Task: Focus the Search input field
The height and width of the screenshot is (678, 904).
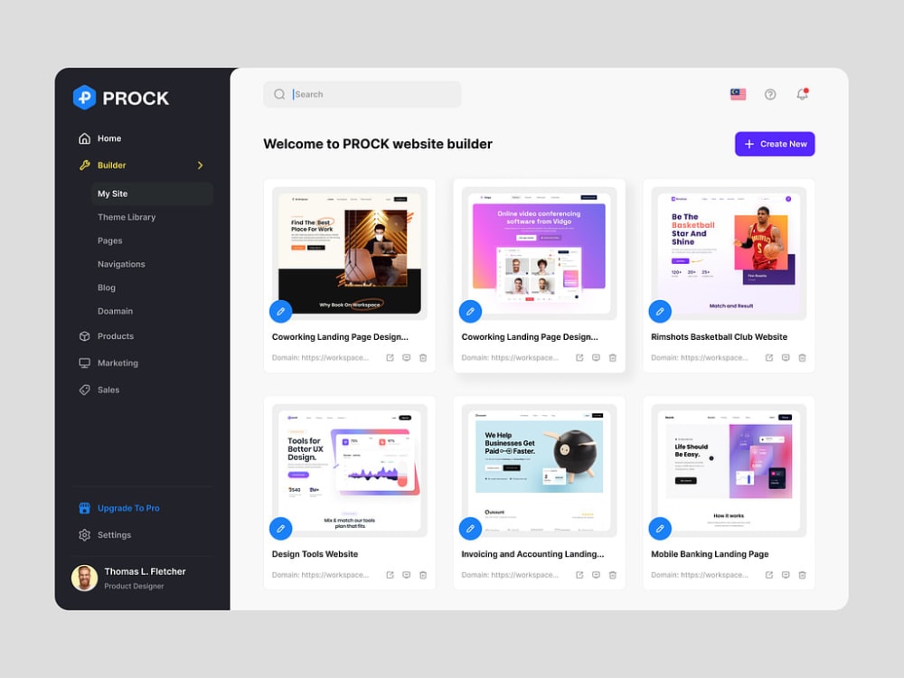Action: point(363,94)
